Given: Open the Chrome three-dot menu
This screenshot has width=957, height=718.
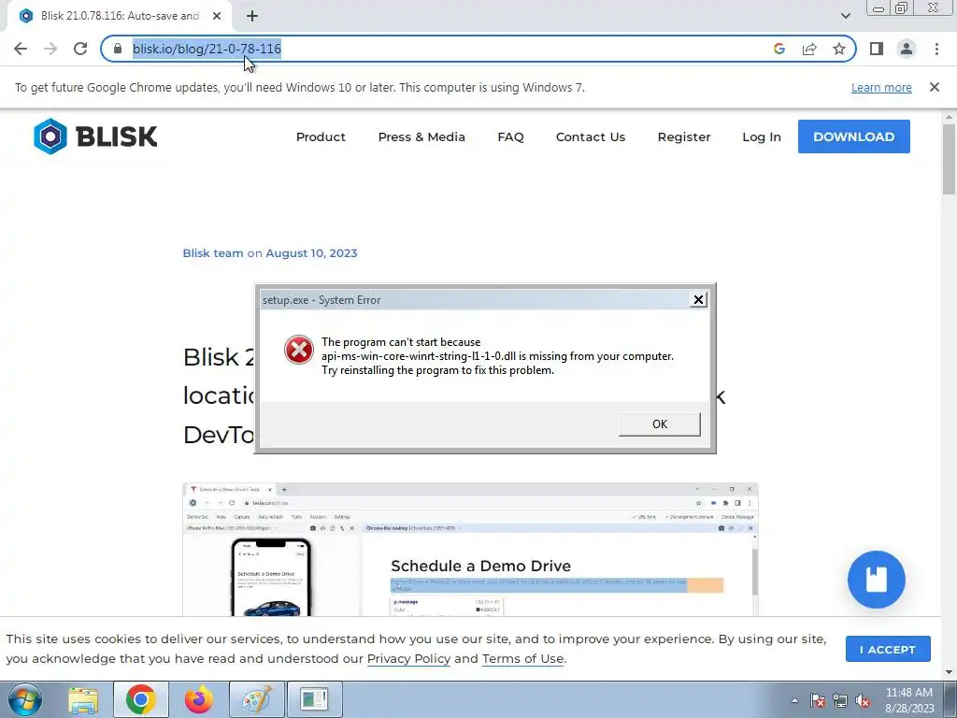Looking at the screenshot, I should 936,49.
